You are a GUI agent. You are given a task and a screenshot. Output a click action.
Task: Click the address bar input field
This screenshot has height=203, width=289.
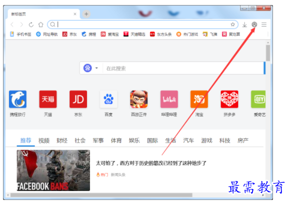click(x=143, y=24)
